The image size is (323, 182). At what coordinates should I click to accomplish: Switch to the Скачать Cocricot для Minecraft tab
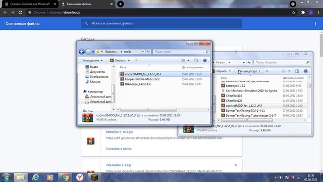click(30, 4)
